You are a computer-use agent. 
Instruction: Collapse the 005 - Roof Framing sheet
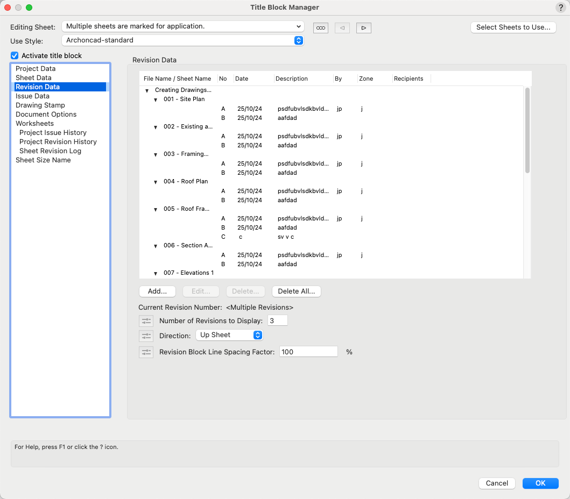[156, 209]
